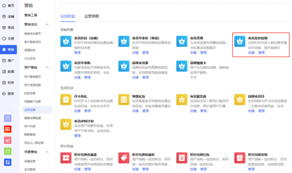
Task: Open 营销工具 in the submenu
Action: (x=31, y=15)
